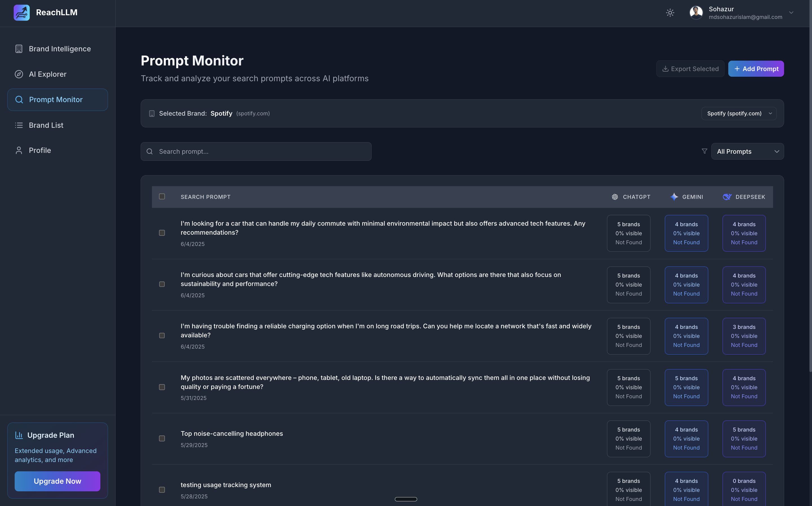
Task: Focus the Search prompt input field
Action: click(256, 151)
